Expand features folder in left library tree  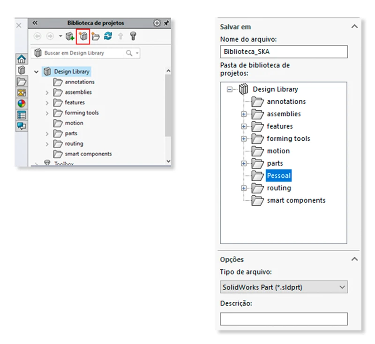tap(47, 103)
